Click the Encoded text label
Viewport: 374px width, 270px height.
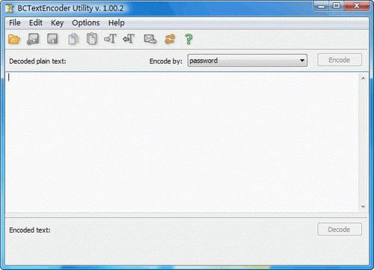click(x=30, y=230)
